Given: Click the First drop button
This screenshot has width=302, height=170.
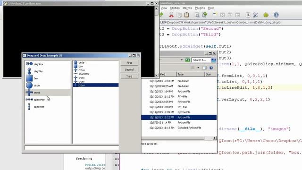Looking at the screenshot, I should 129,63.
